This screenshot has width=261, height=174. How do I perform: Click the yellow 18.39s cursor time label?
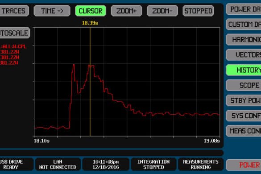pos(90,23)
